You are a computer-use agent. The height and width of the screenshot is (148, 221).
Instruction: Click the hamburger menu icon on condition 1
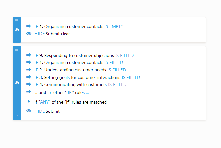coord(17,21)
